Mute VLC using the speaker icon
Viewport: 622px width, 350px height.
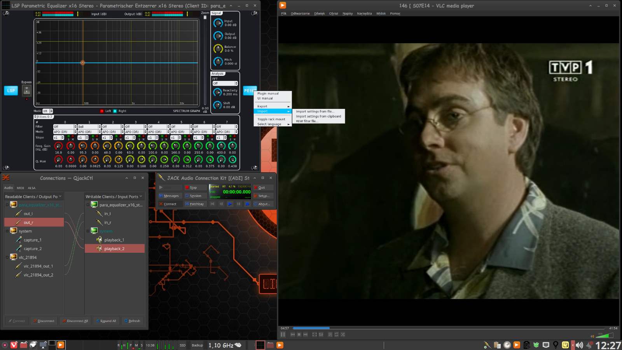click(x=592, y=336)
